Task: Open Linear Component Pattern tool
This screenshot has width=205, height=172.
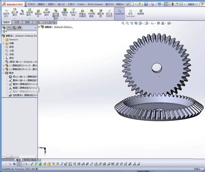Action: pyautogui.click(x=30, y=12)
